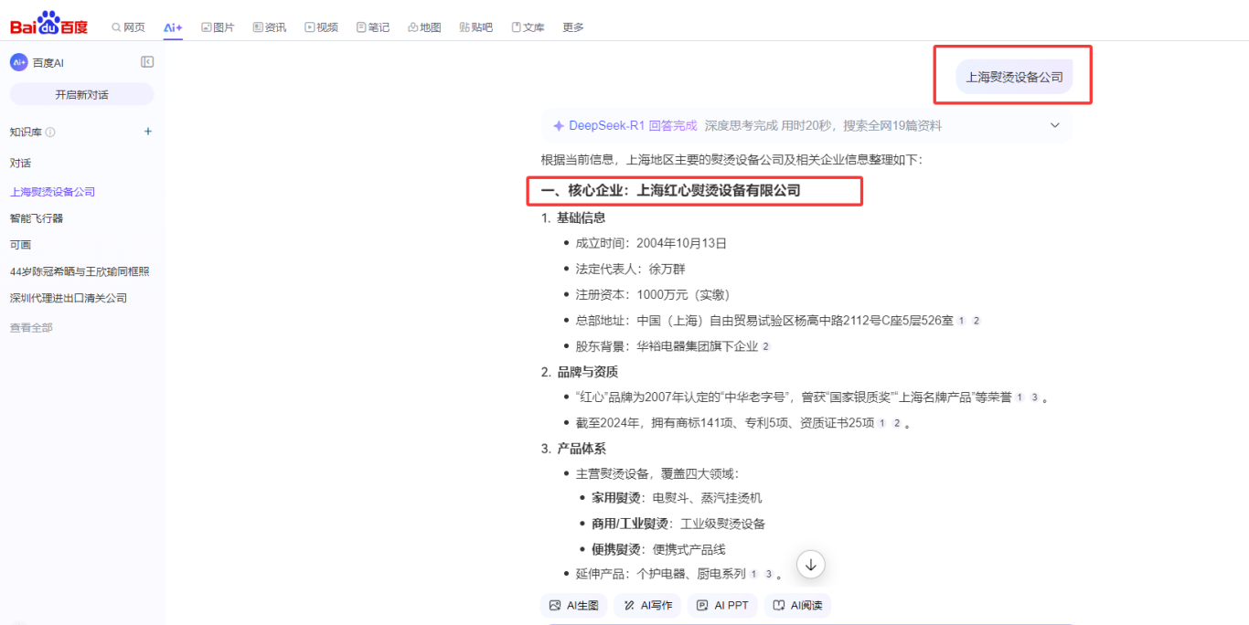Open the 44岁陈冠希晒与王欣瑜同框照 conversation
Image resolution: width=1249 pixels, height=625 pixels.
pos(80,271)
